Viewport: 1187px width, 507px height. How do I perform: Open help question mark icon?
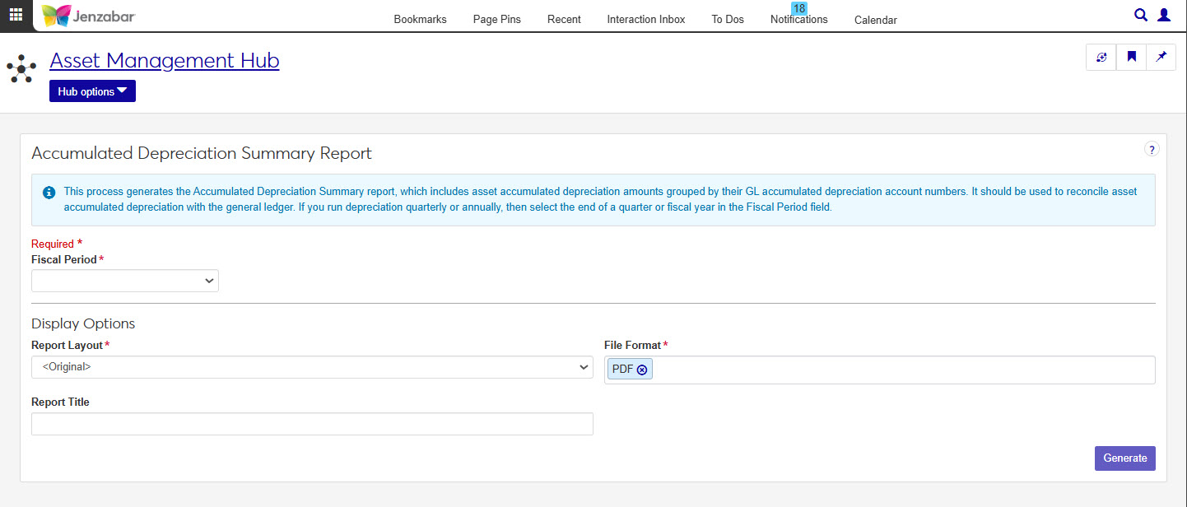pos(1152,149)
